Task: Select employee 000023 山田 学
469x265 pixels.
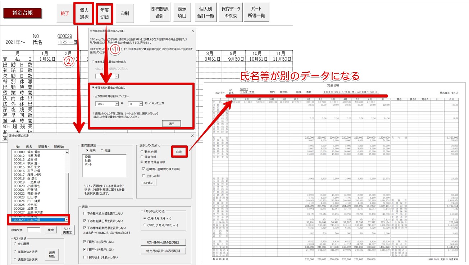Action: click(38, 198)
